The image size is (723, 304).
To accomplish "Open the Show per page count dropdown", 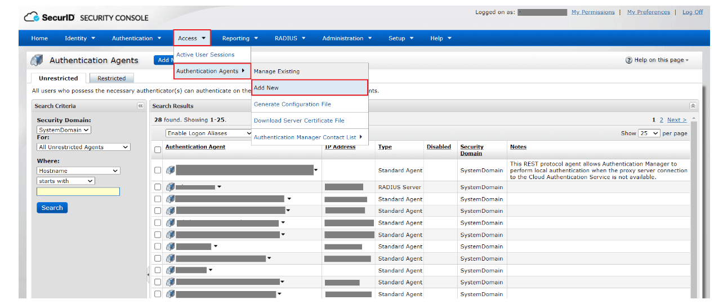I will (x=648, y=133).
